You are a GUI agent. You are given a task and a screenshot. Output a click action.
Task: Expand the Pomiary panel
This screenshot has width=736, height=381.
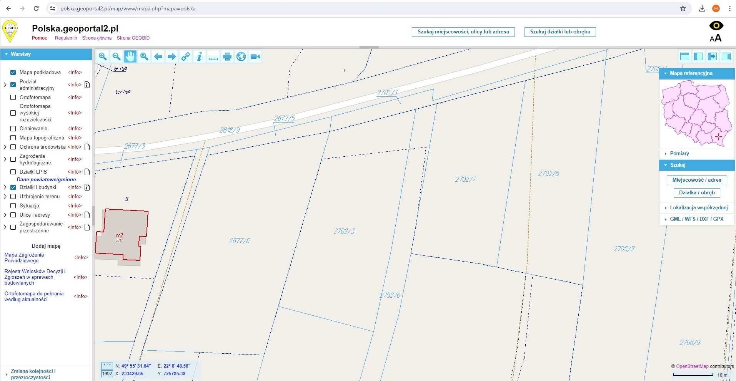pyautogui.click(x=697, y=154)
